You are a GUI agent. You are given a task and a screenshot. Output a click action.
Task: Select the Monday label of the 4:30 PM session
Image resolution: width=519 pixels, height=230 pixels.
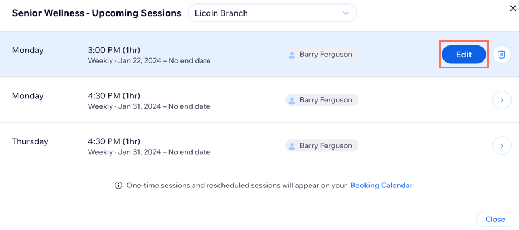click(28, 96)
